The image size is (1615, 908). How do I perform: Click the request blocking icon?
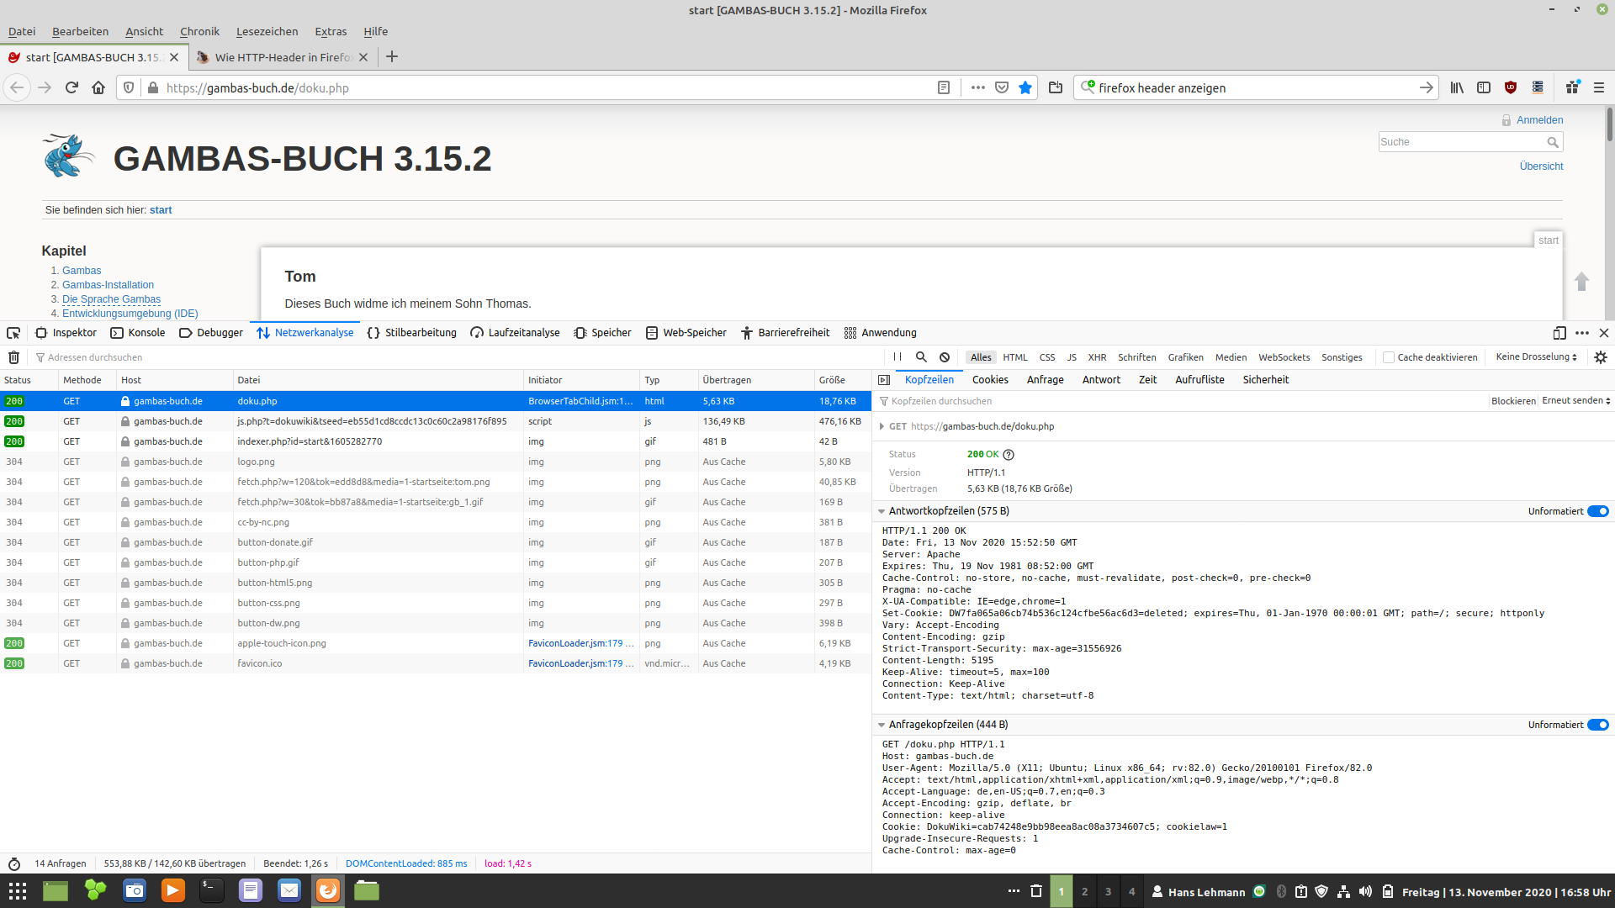click(x=945, y=357)
